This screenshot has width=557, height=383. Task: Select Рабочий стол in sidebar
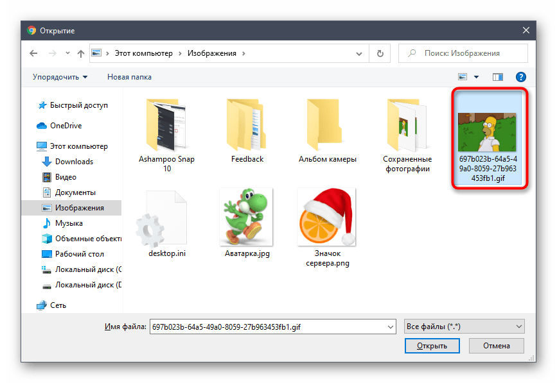80,254
